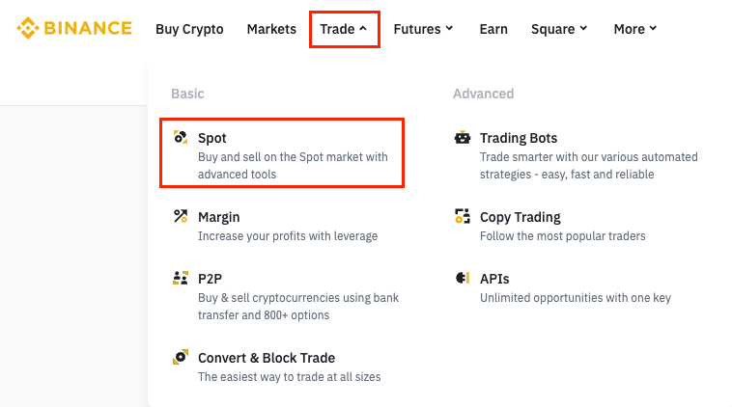Click the Binance logo icon
The image size is (732, 407).
tap(27, 28)
